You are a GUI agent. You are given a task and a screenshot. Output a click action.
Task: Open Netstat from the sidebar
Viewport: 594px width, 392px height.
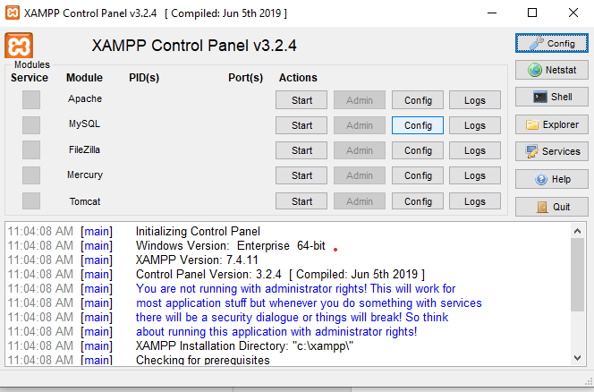tap(552, 70)
